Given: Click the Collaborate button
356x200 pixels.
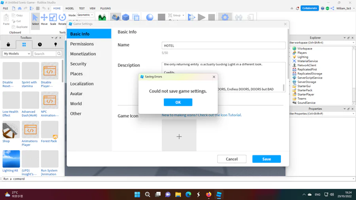Looking at the screenshot, I should (x=310, y=8).
